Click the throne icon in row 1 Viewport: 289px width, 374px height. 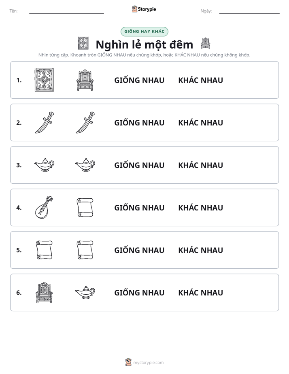pyautogui.click(x=85, y=80)
